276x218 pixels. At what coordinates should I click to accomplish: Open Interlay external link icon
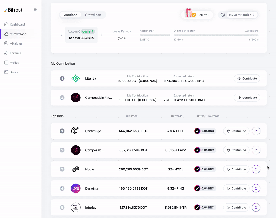point(256,208)
